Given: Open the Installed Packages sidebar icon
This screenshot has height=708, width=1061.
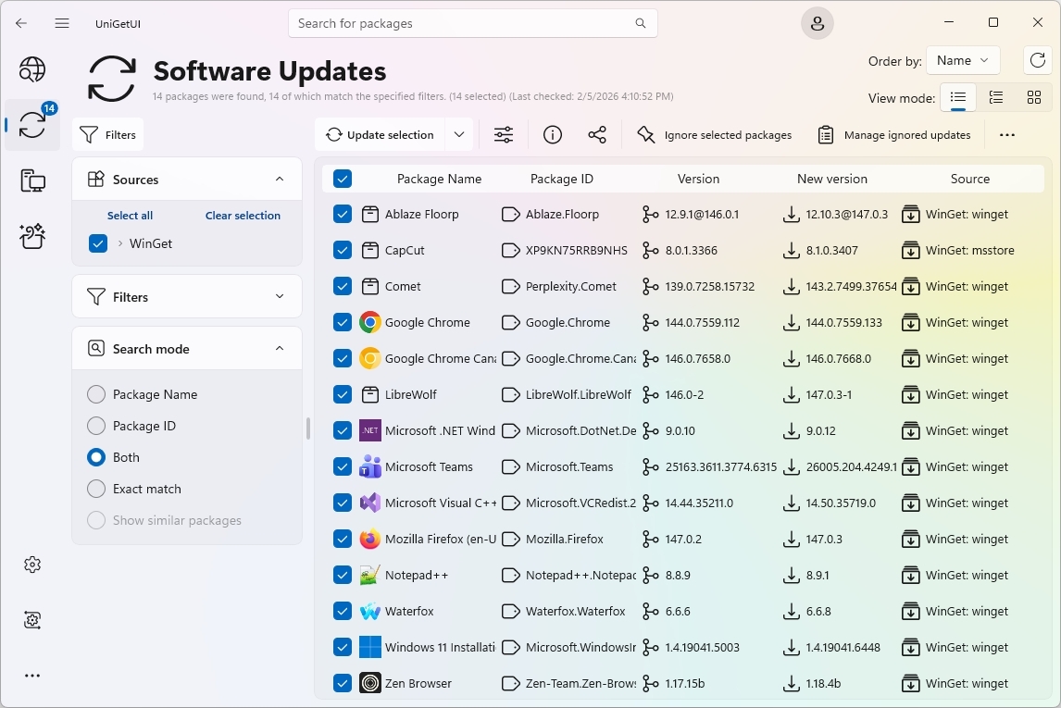Looking at the screenshot, I should tap(32, 180).
